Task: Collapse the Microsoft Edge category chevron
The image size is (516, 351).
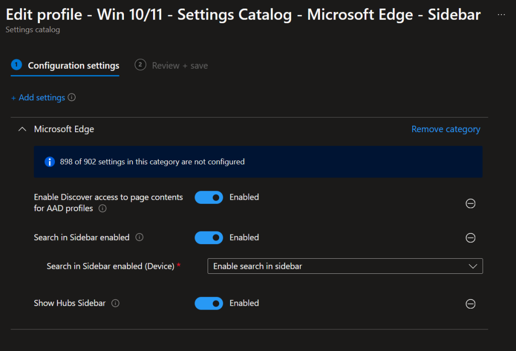Action: tap(22, 129)
